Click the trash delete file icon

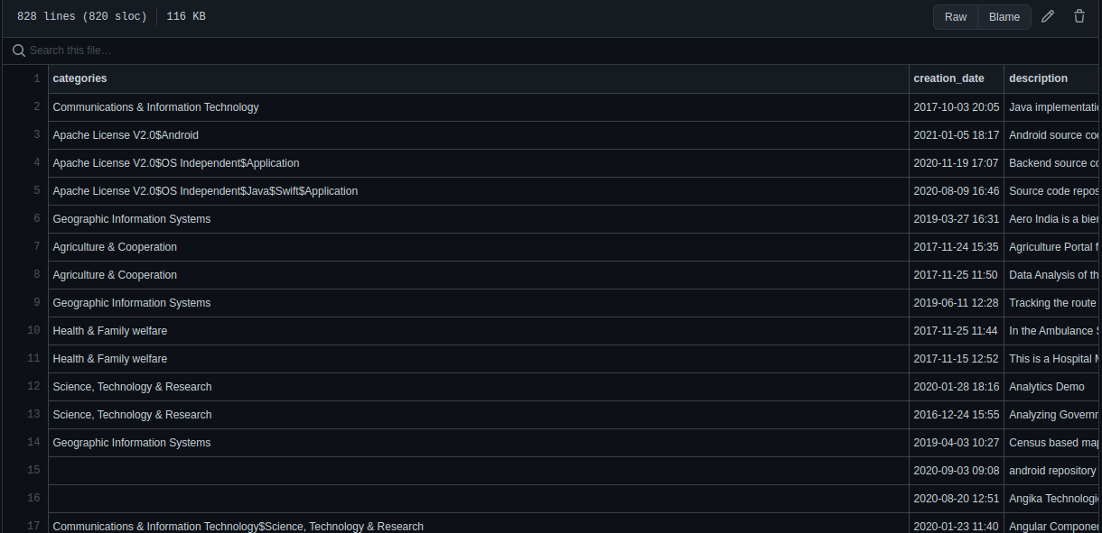1079,17
